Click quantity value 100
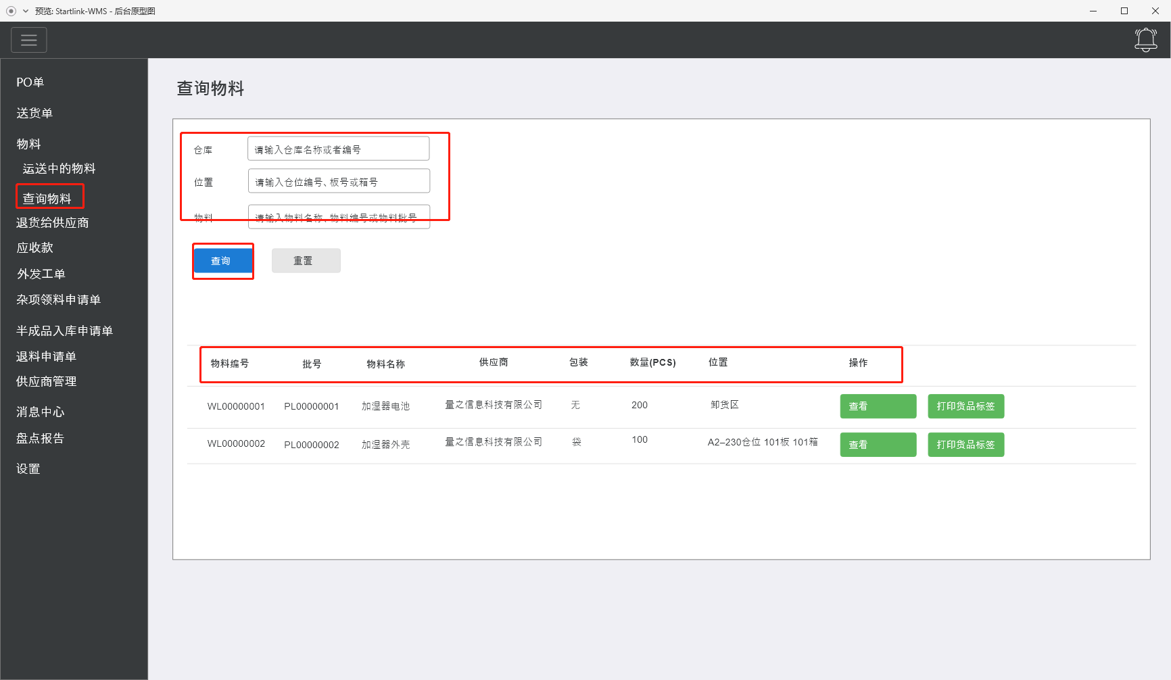Viewport: 1171px width, 680px height. click(640, 439)
